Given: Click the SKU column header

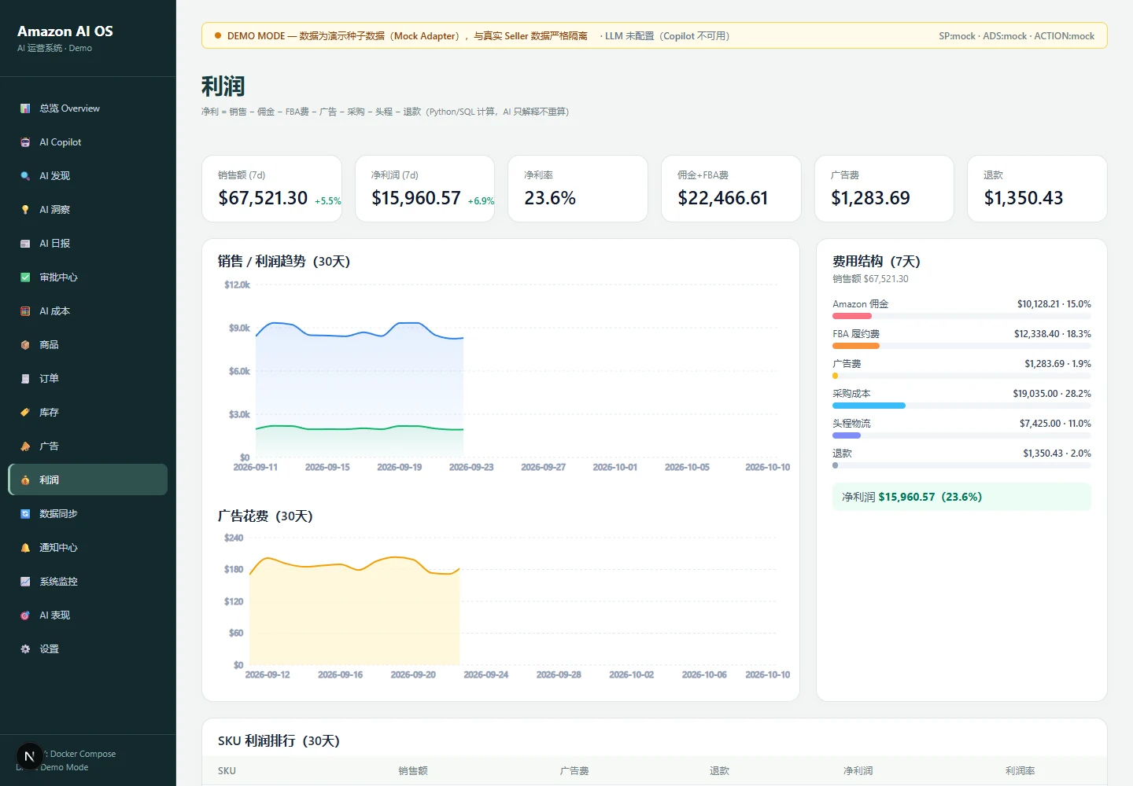Looking at the screenshot, I should tap(227, 771).
